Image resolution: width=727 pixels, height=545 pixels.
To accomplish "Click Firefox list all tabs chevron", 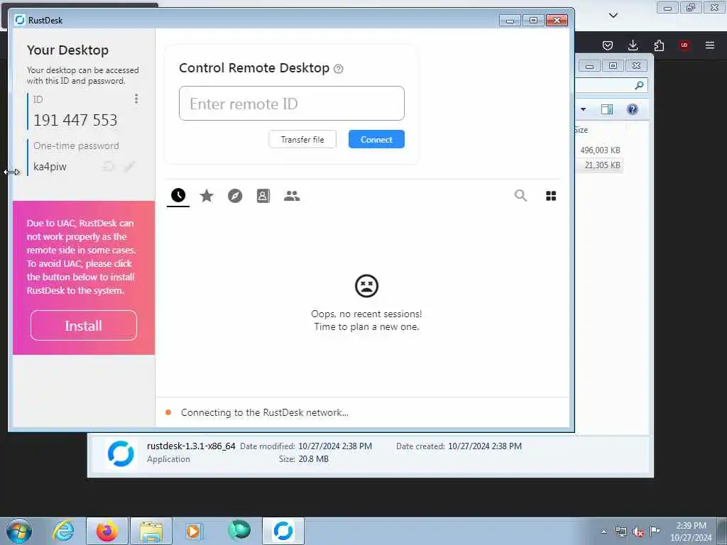I will (613, 16).
